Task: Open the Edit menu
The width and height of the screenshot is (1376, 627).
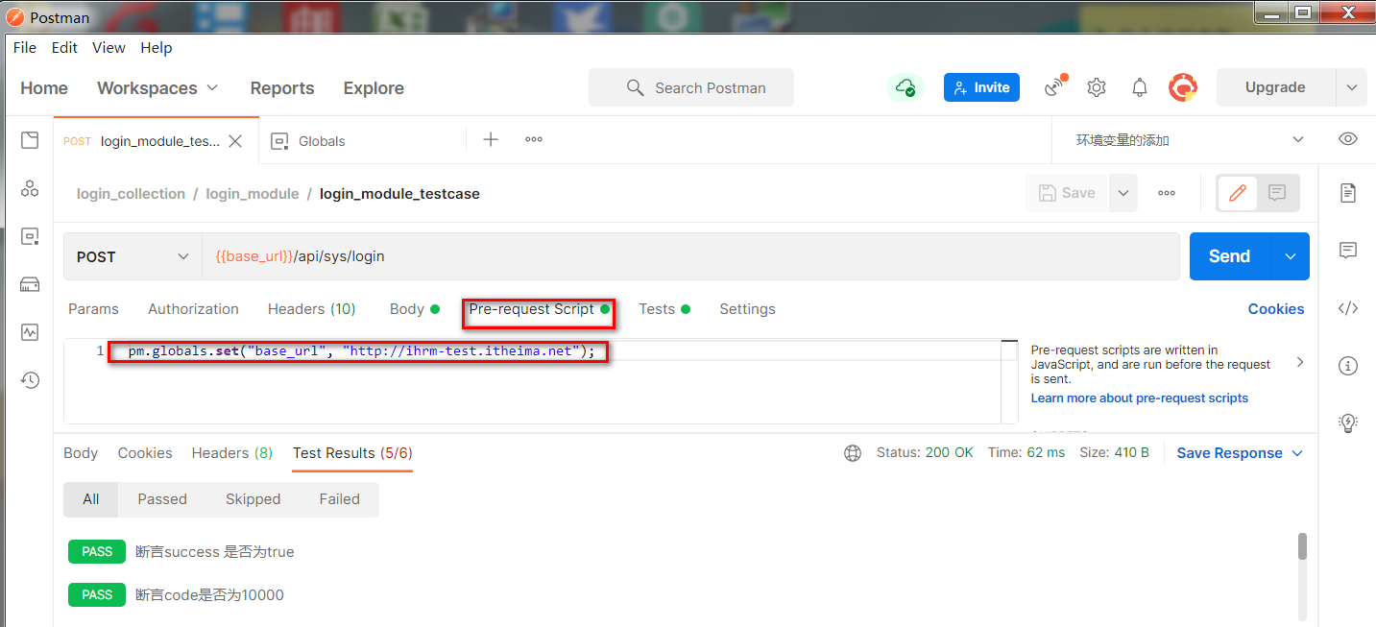Action: [x=64, y=47]
